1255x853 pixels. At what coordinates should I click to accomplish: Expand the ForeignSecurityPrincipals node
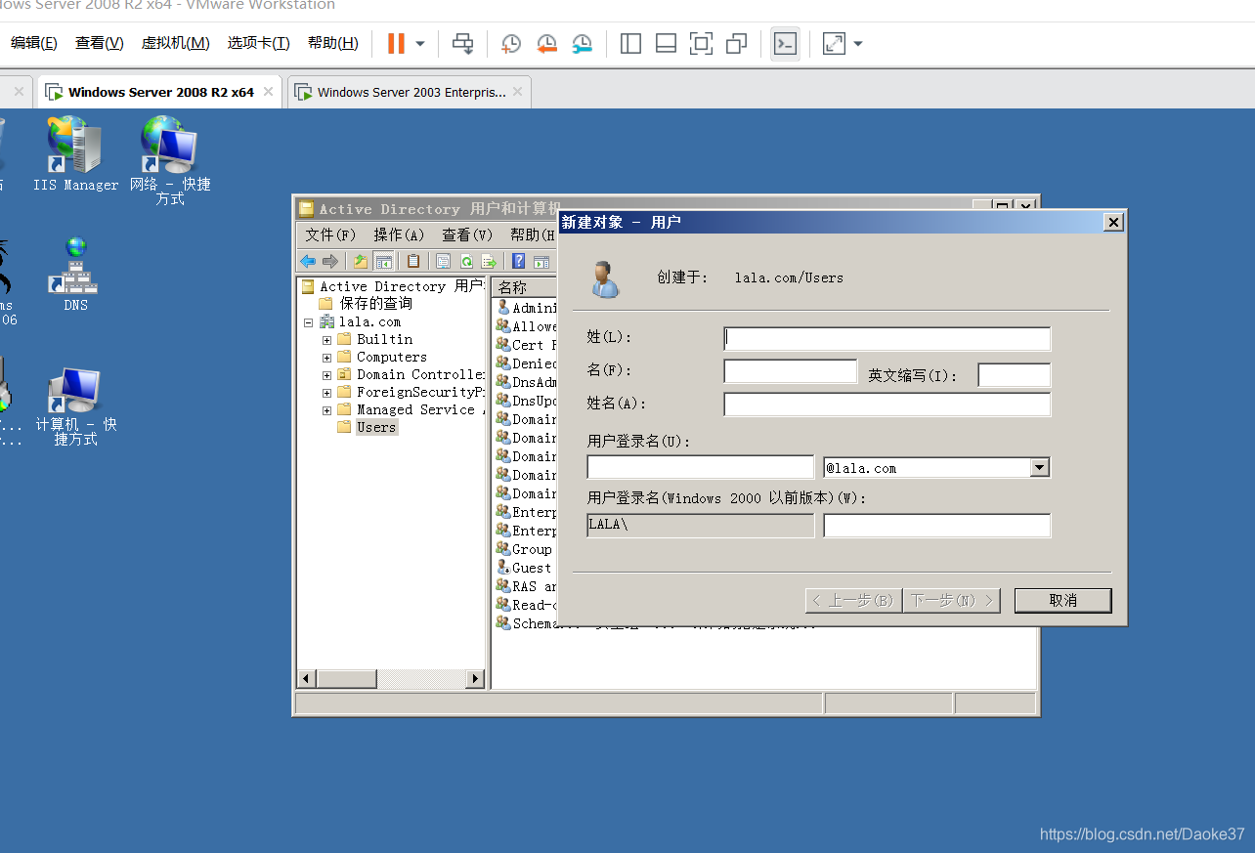[x=326, y=393]
